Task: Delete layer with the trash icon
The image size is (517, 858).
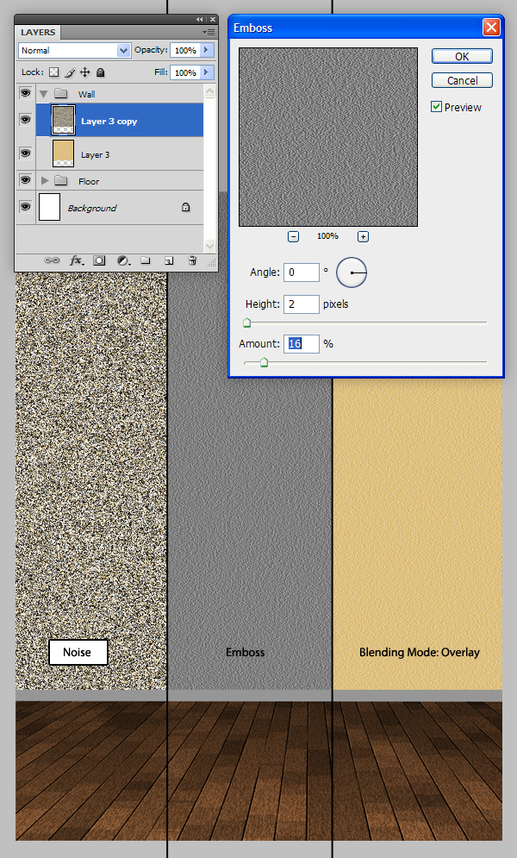Action: (x=192, y=260)
